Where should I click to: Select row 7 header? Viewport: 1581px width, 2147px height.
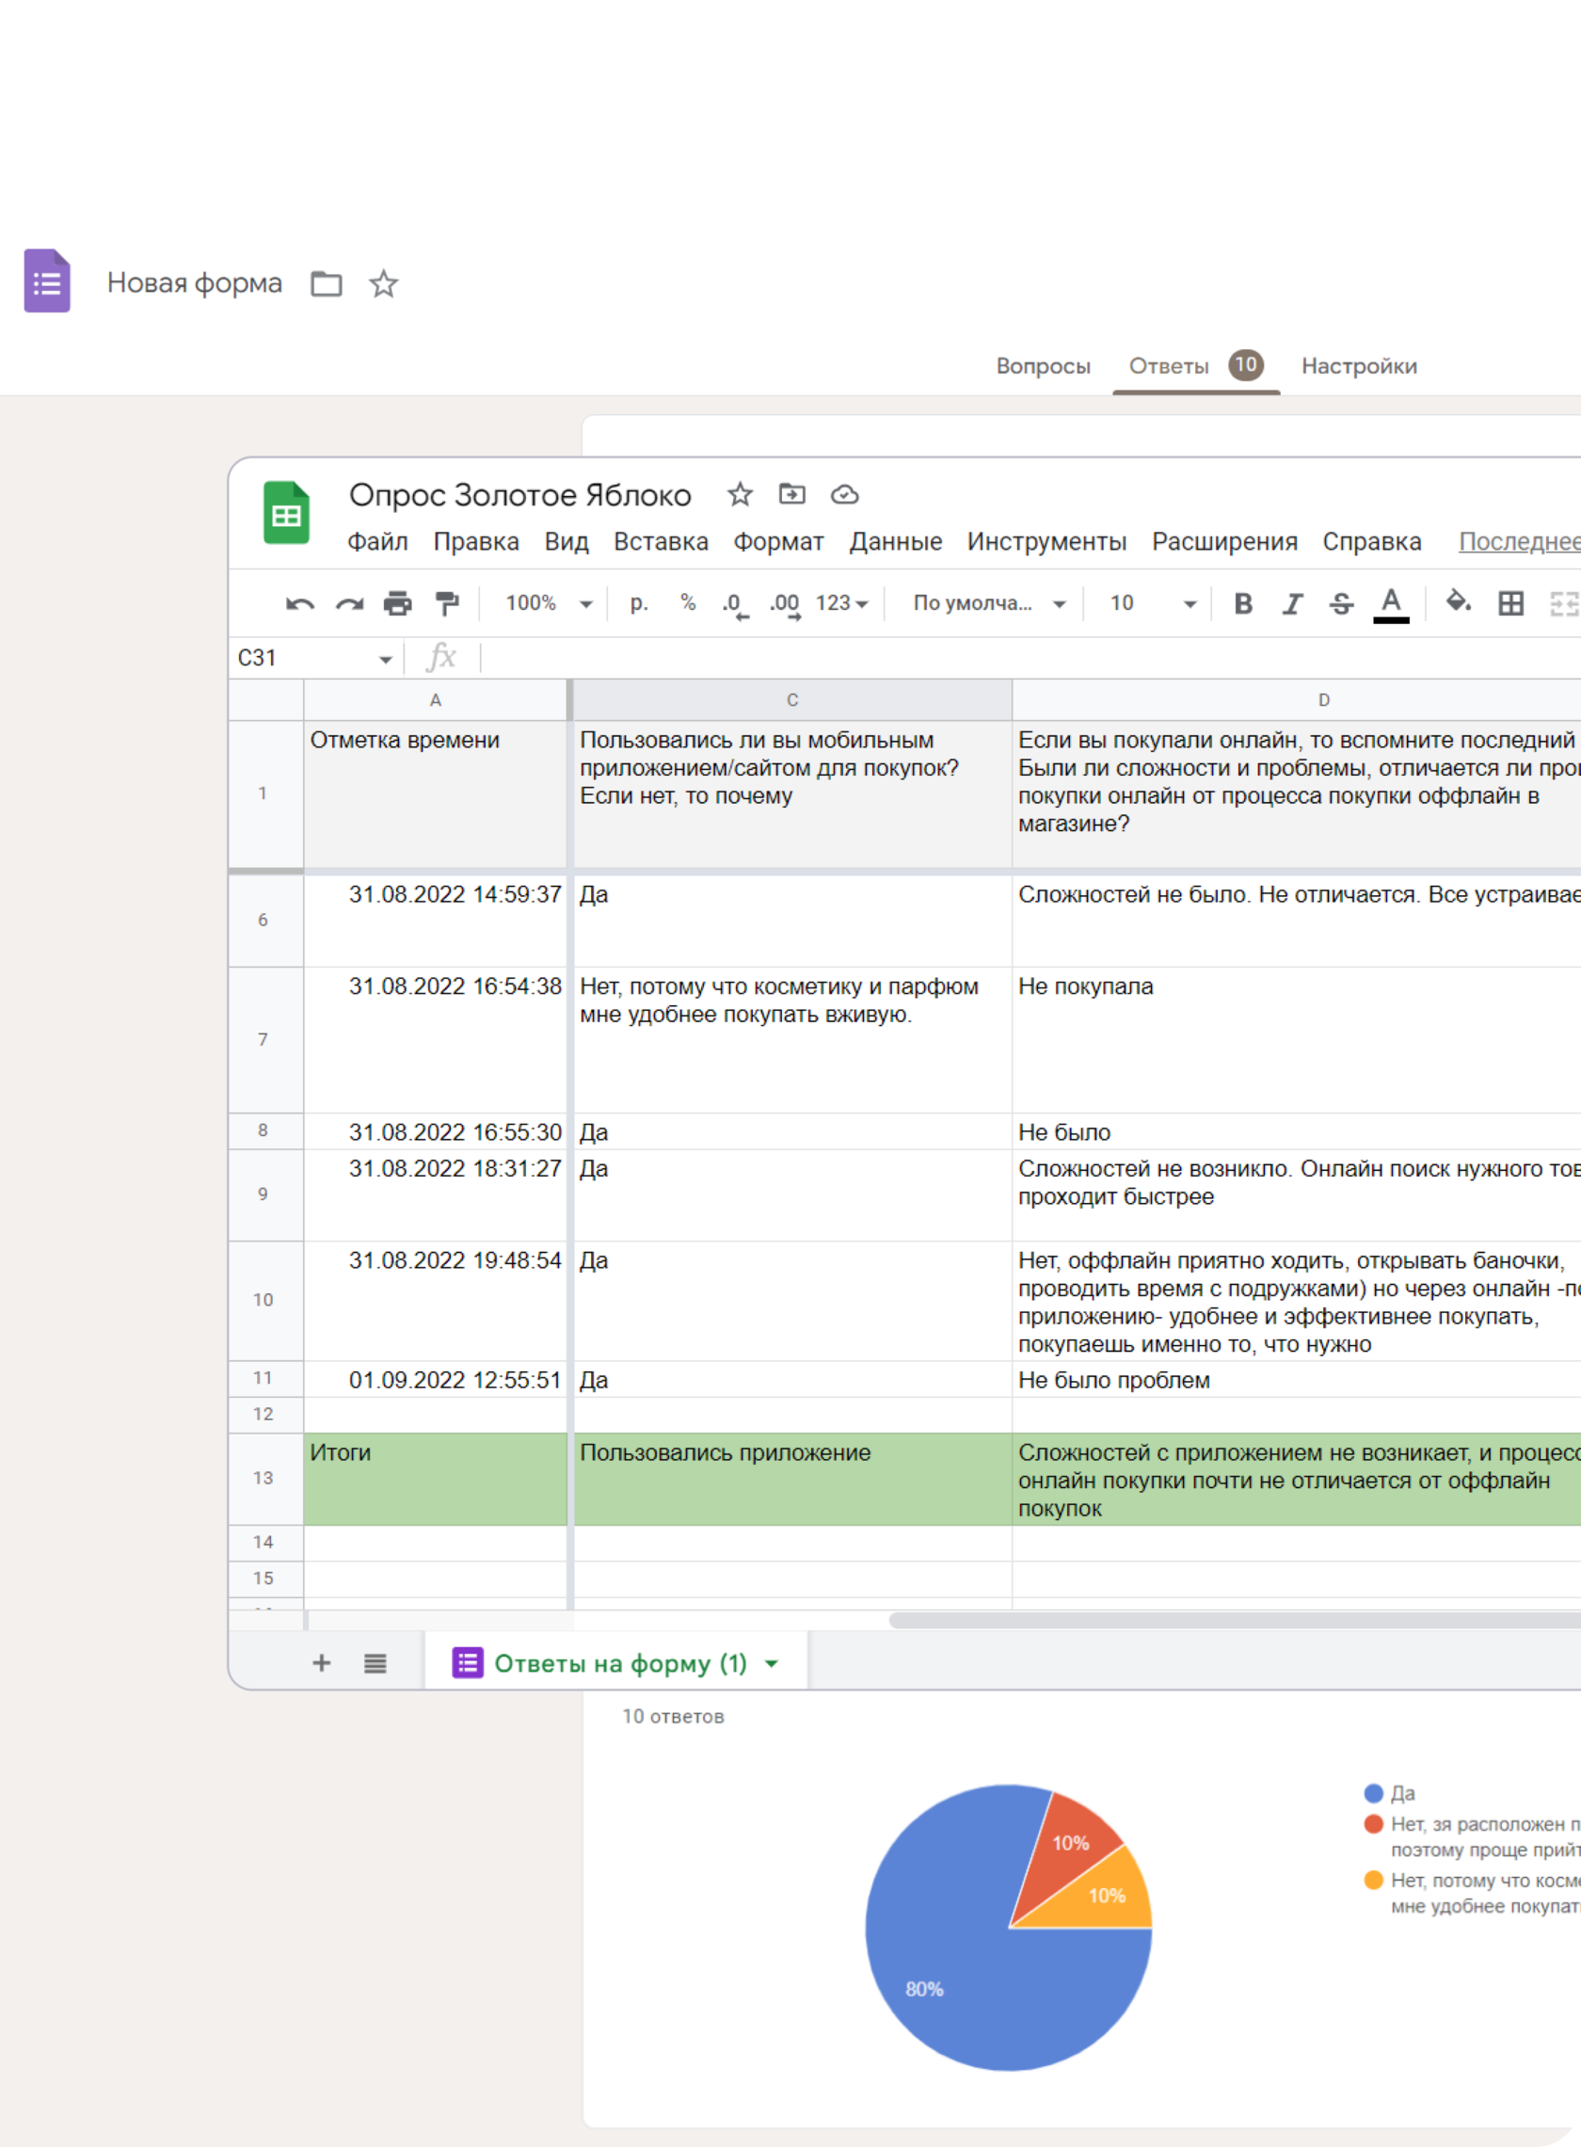click(x=265, y=1040)
